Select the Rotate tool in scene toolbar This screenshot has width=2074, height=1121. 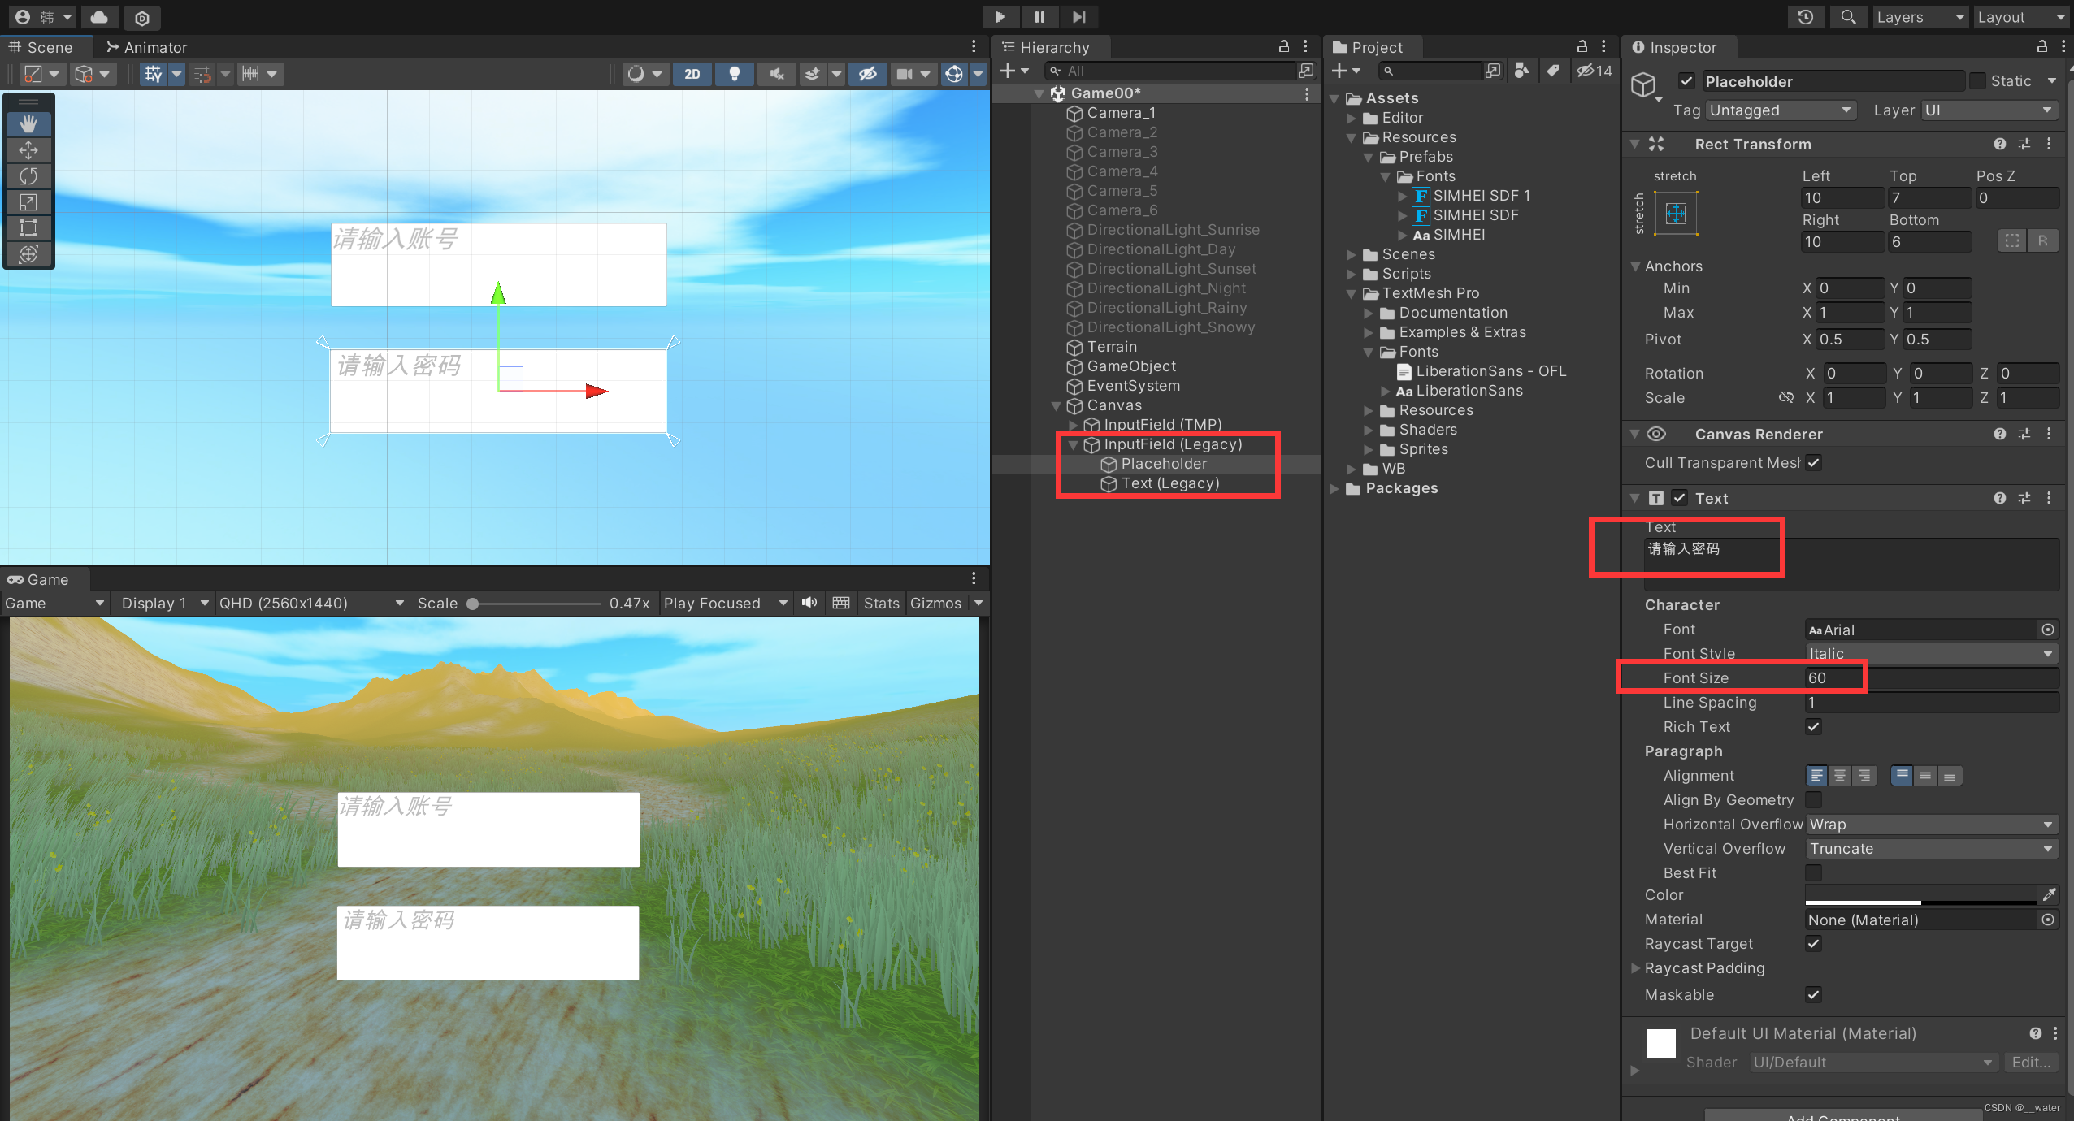(28, 176)
